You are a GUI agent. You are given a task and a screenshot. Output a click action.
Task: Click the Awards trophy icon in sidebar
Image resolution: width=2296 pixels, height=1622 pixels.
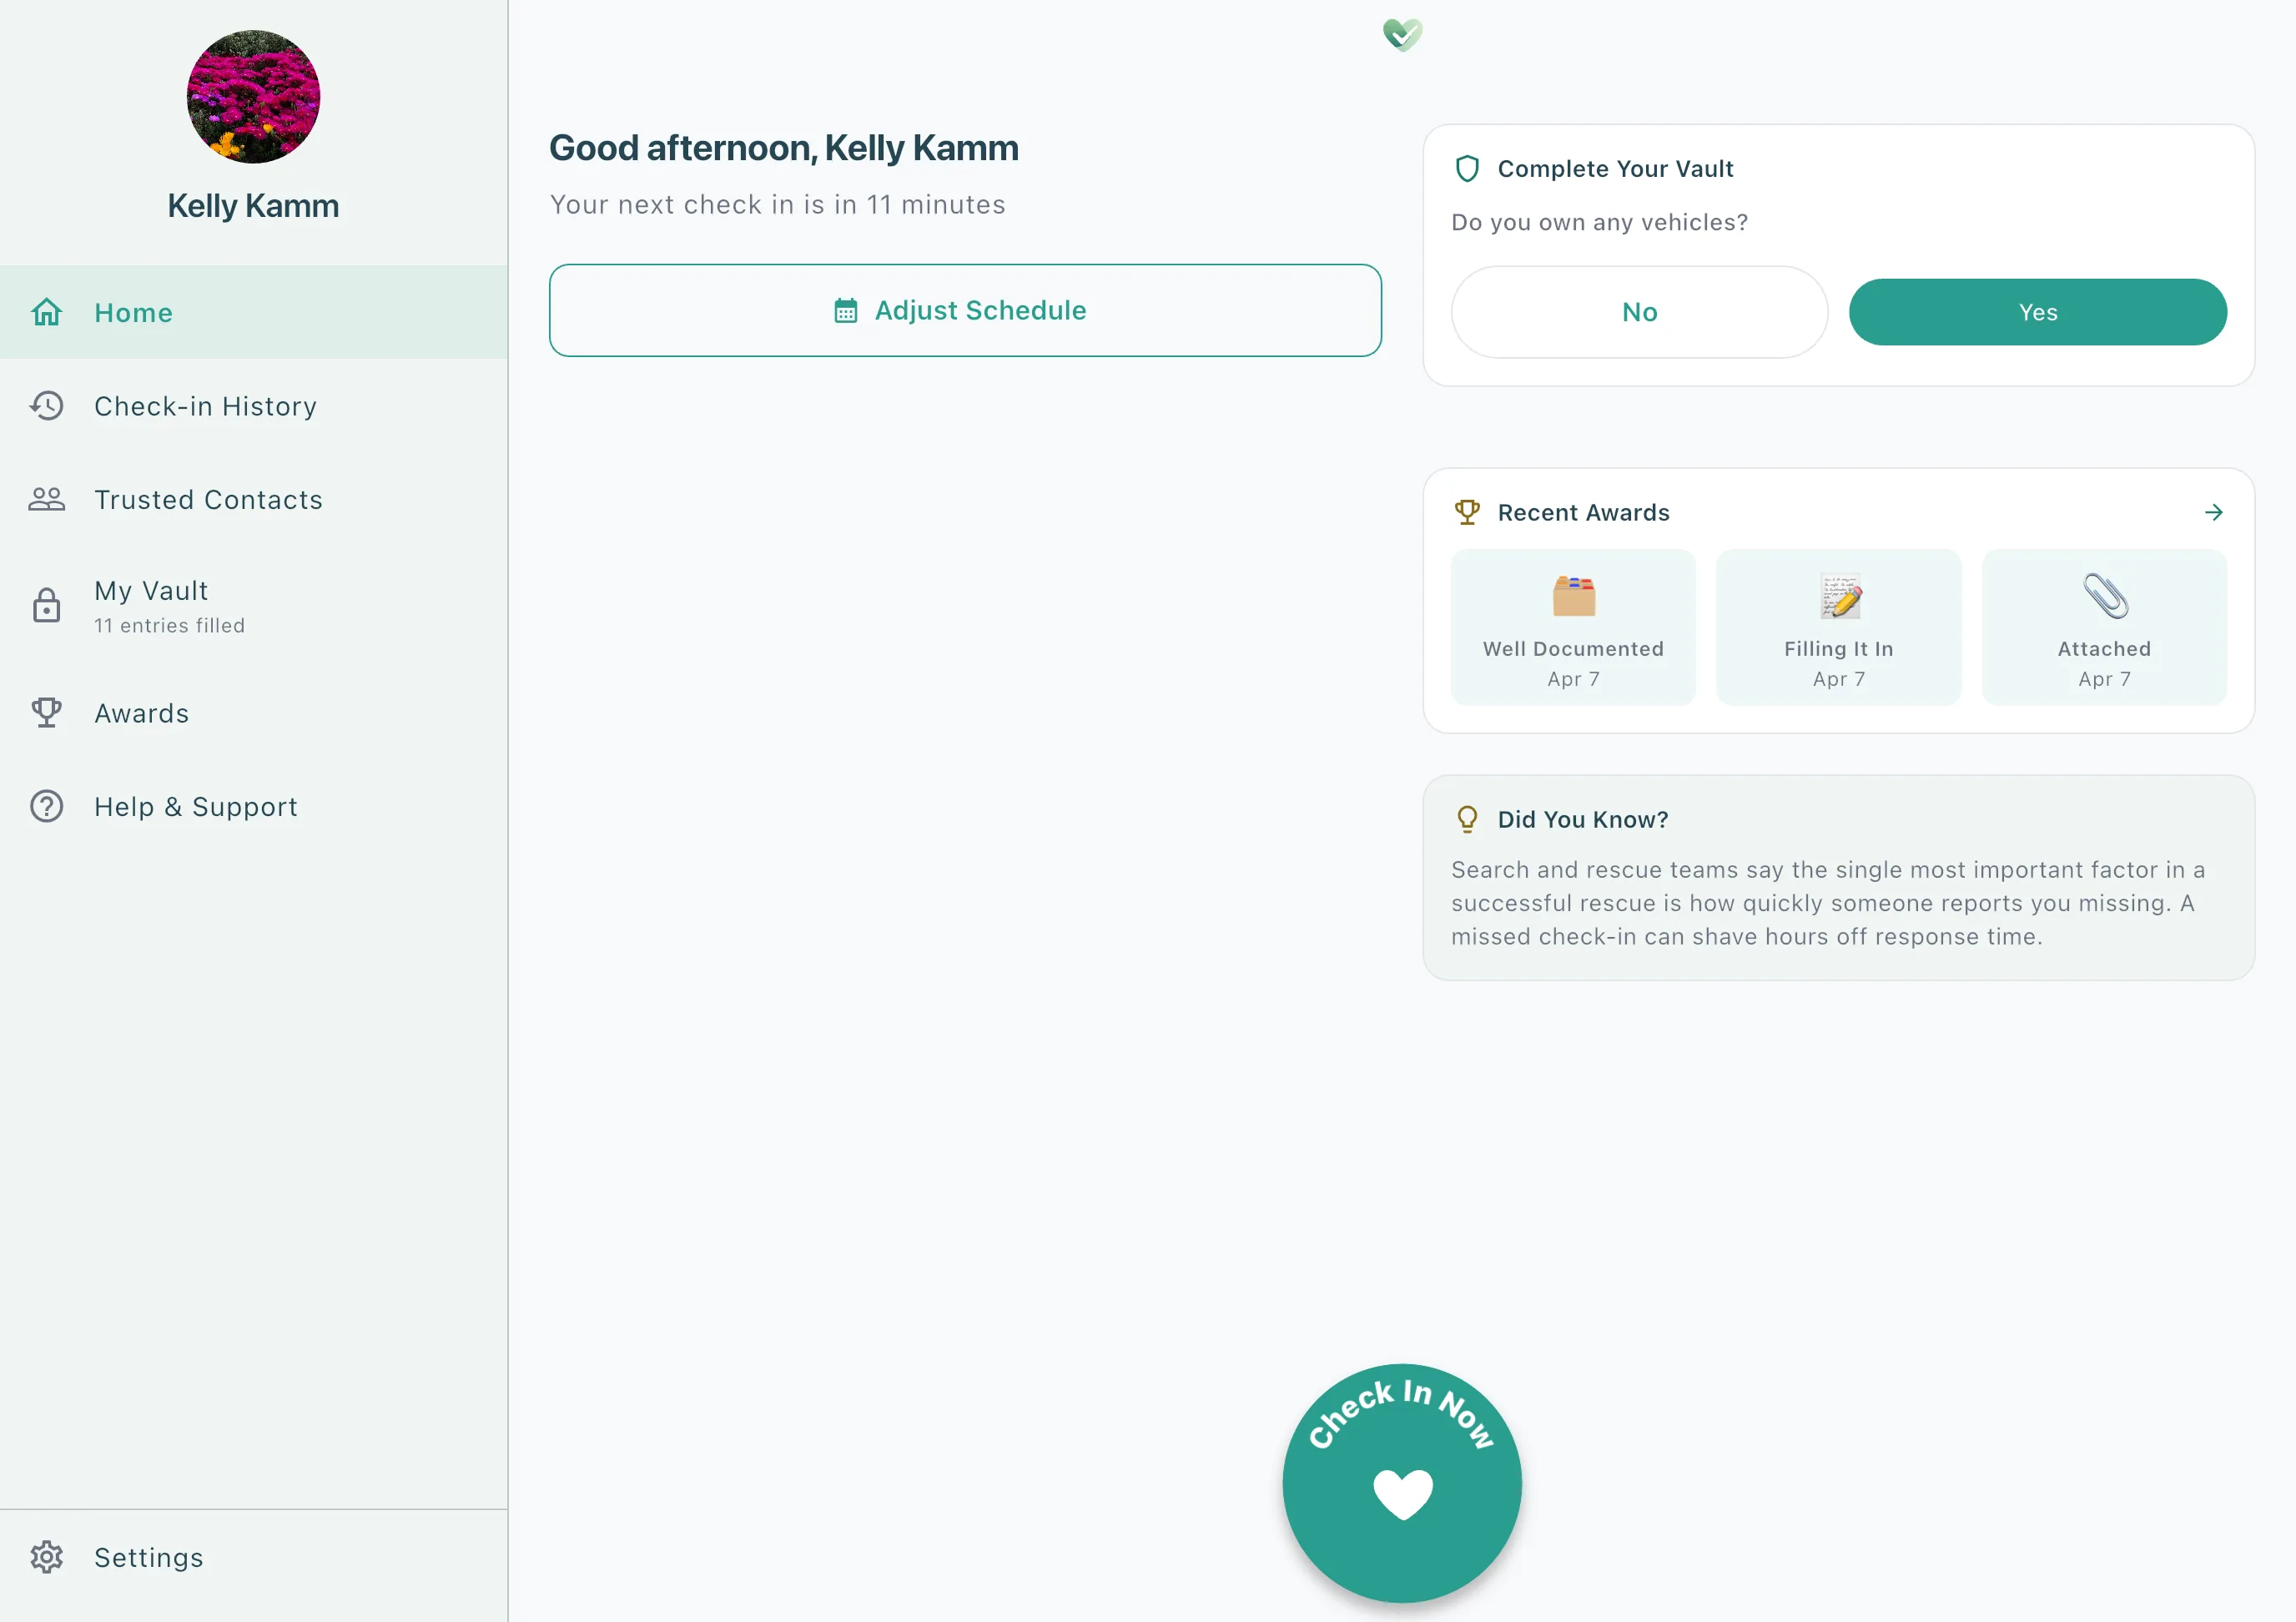pos(46,713)
